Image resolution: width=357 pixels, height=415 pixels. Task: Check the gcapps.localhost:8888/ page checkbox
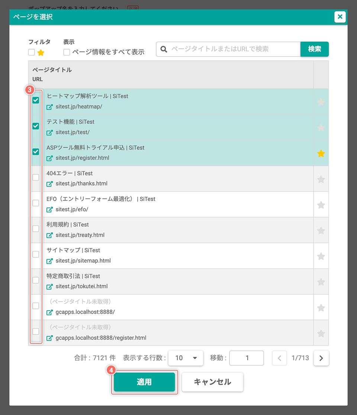pyautogui.click(x=36, y=306)
